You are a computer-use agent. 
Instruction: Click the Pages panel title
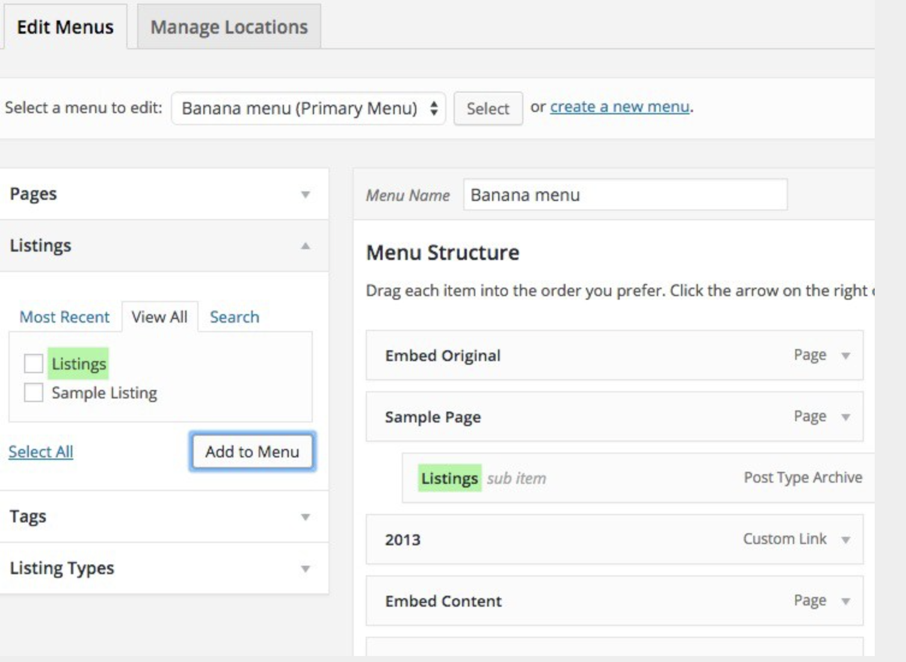pos(33,194)
